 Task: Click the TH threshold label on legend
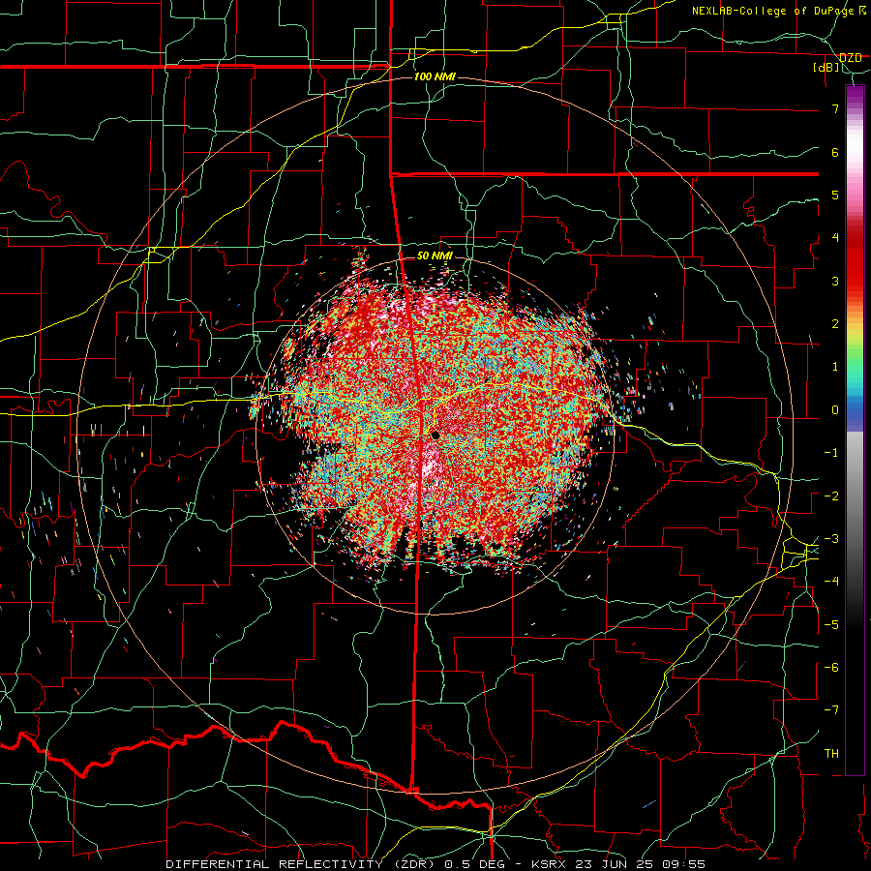coord(831,753)
